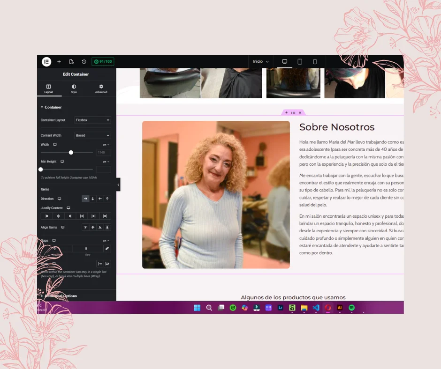Open Adobe Illustrator from the taskbar
Screen dimensions: 441x369
point(340,308)
